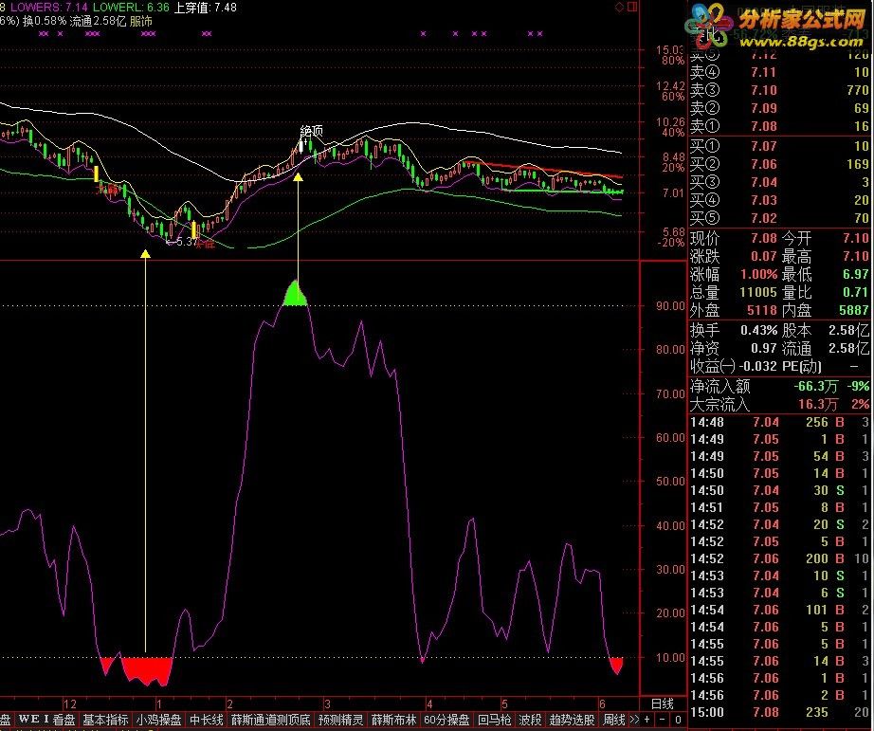
Task: Click the 现价 7.08 value
Action: tap(763, 238)
